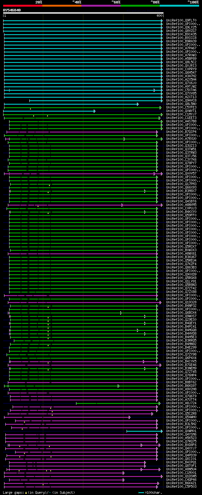Click the UniRef100_B4MGQ8 label
202x495 pixels.
(181, 330)
